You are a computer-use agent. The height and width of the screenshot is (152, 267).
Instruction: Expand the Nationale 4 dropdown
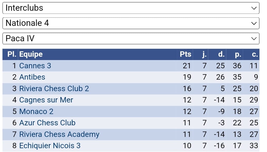pos(131,23)
